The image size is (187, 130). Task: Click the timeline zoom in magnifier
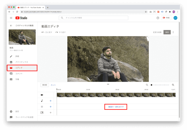173,85
